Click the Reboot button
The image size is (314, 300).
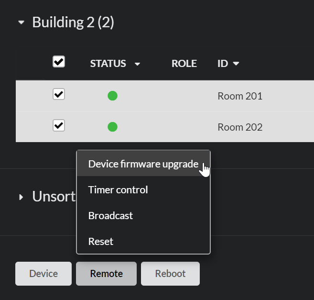pos(170,274)
